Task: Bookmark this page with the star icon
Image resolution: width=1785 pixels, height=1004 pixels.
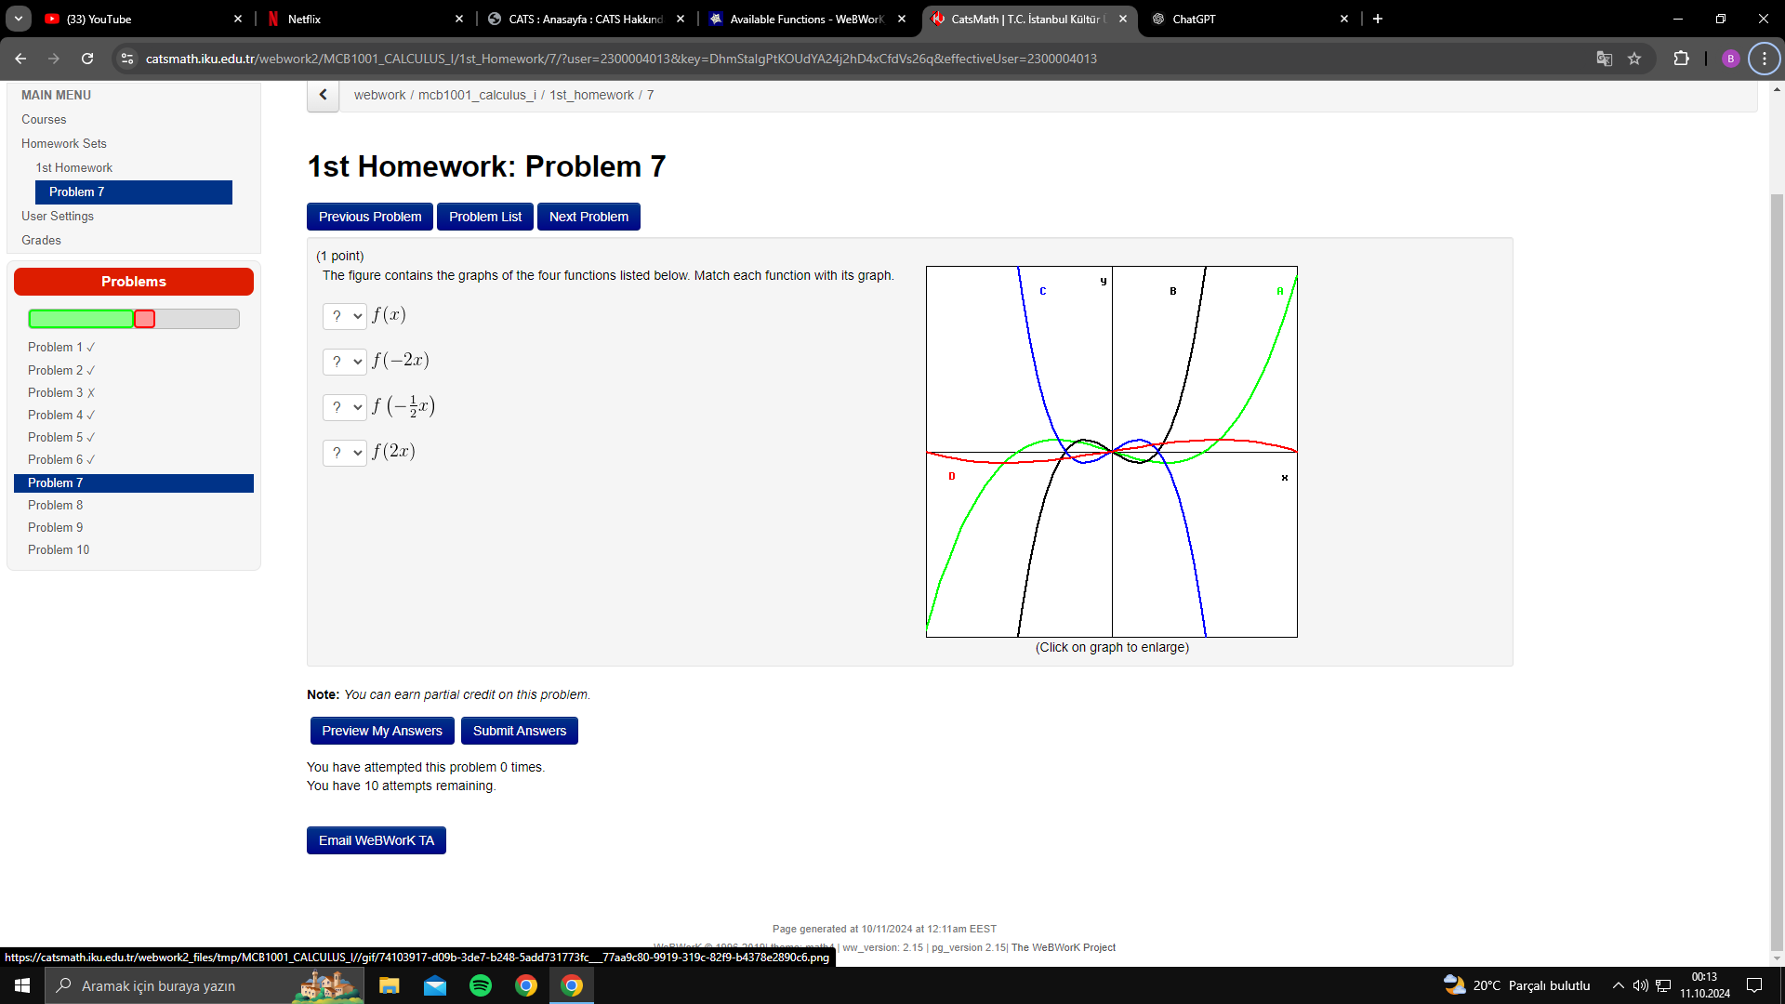Action: tap(1634, 59)
